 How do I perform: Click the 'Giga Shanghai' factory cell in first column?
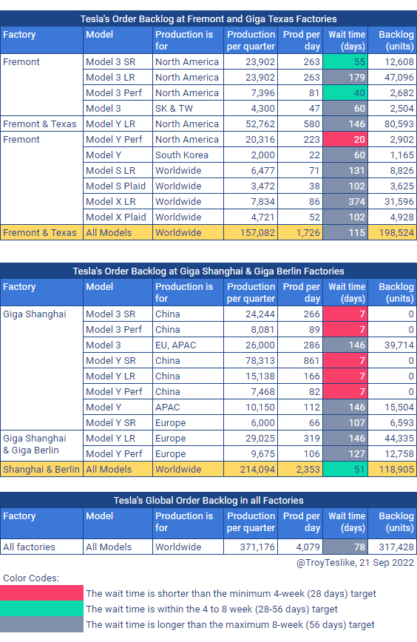[x=41, y=368]
